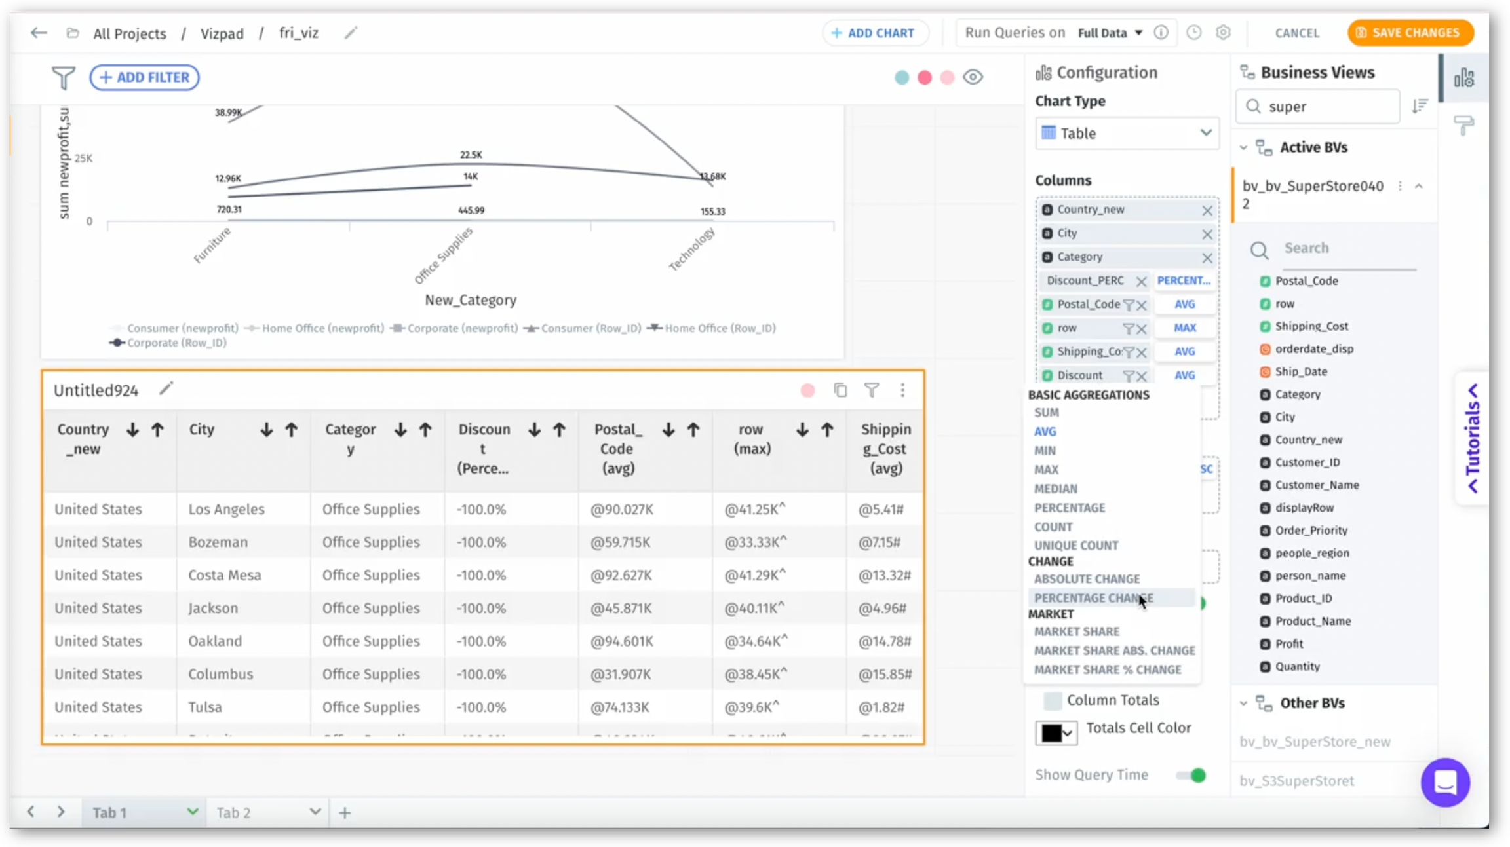Select PERCENTAGE CHANGE aggregation option
The width and height of the screenshot is (1510, 847).
click(x=1093, y=598)
